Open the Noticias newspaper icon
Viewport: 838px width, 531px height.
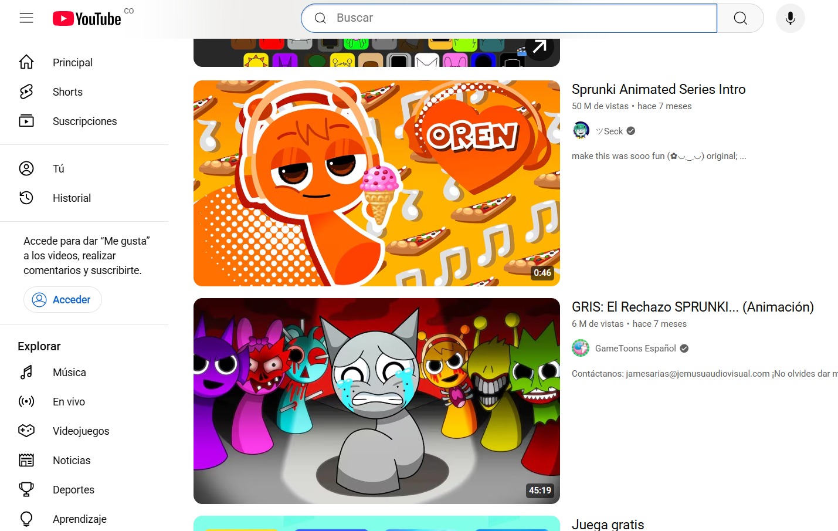click(x=26, y=460)
